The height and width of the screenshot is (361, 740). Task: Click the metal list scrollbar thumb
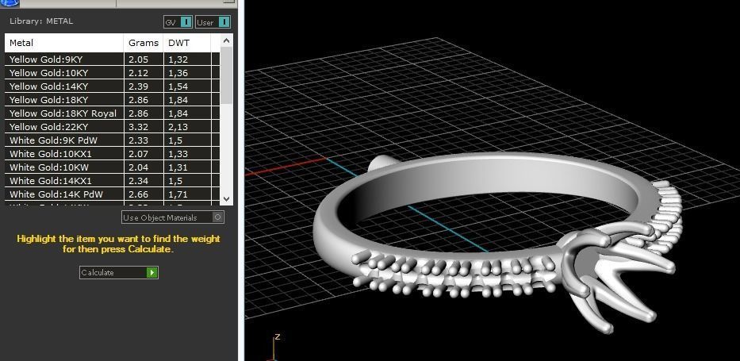click(x=227, y=75)
